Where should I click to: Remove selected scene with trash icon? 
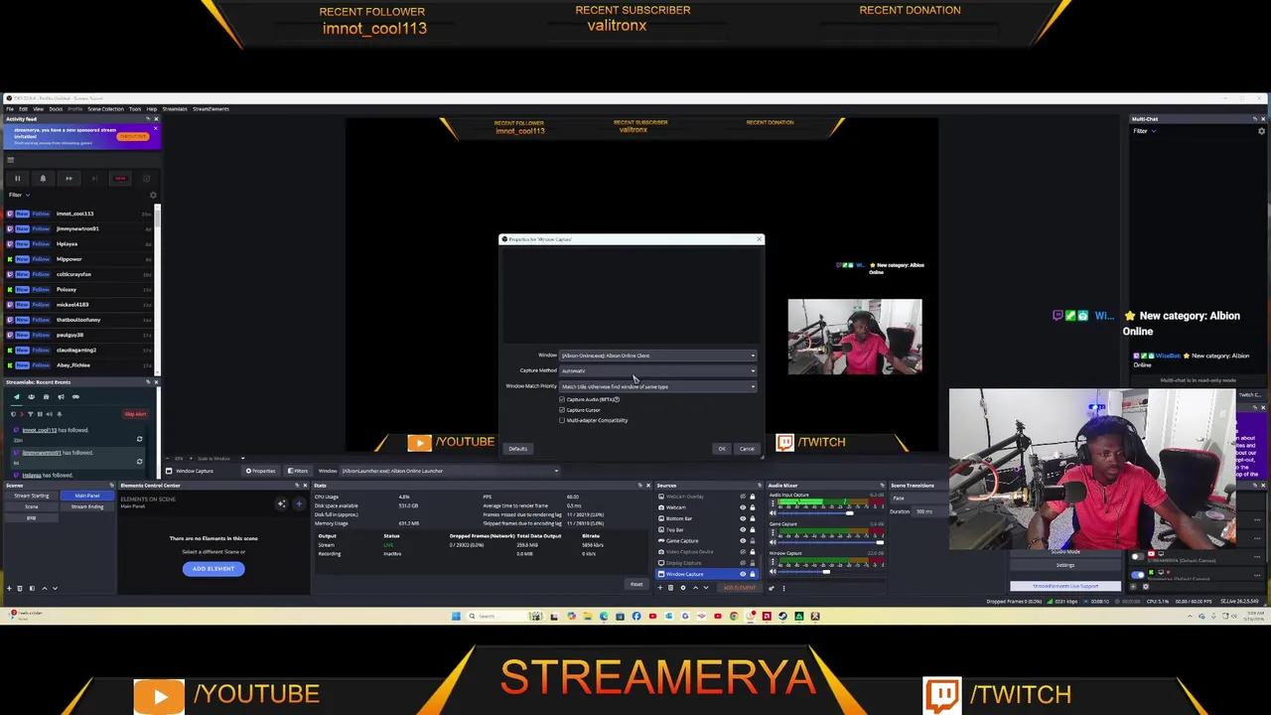click(20, 588)
